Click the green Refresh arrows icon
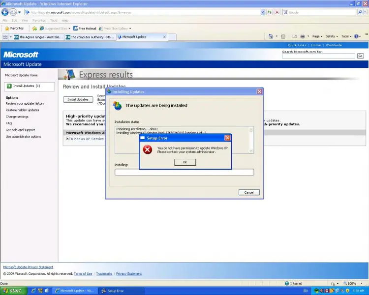Image resolution: width=369 pixels, height=295 pixels. coord(270,12)
